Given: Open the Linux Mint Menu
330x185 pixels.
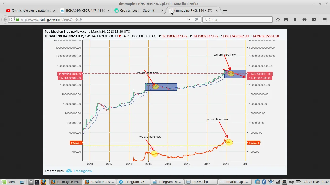Looking at the screenshot, I should pos(10,182).
